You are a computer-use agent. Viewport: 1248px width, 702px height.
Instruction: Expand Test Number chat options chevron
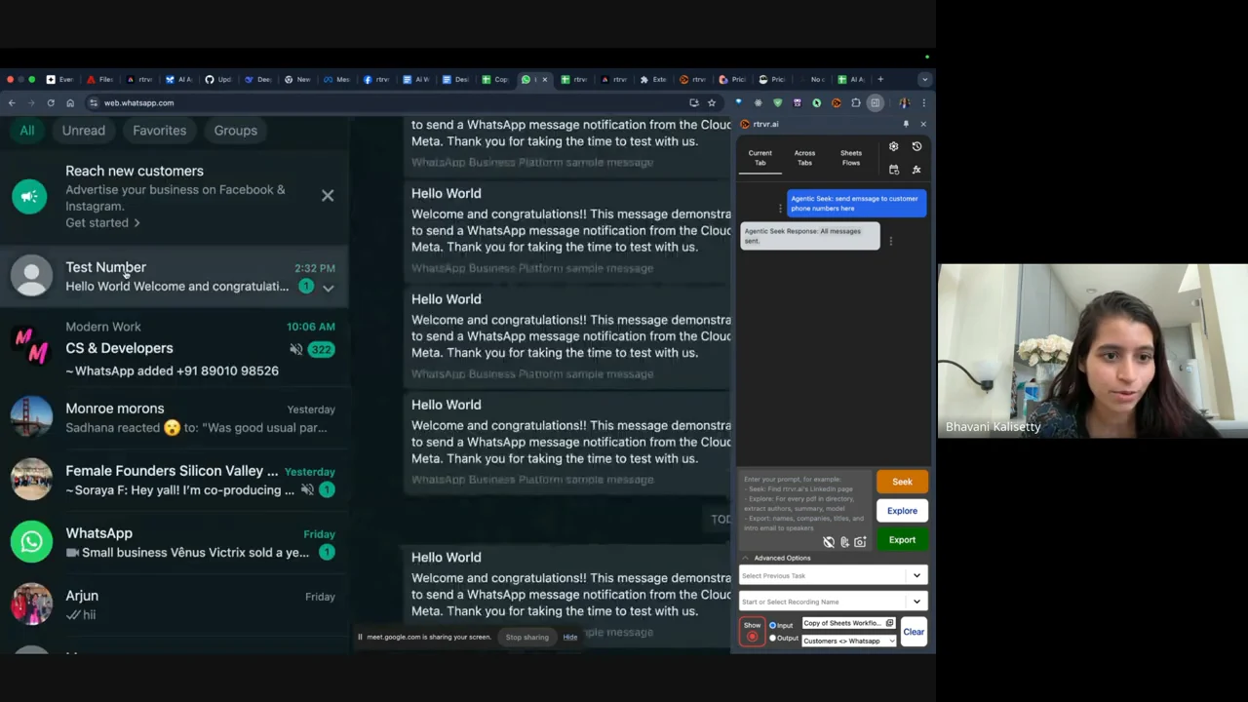[329, 288]
